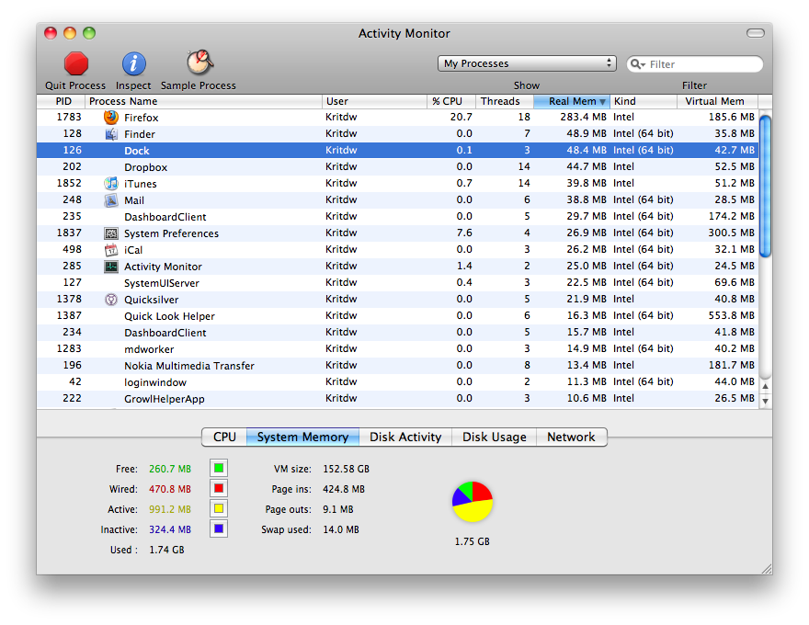Click the search magnifier in Filter field
The width and height of the screenshot is (809, 625).
click(x=637, y=64)
